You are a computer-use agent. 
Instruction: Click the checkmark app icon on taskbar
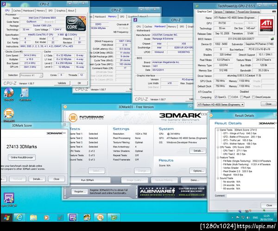click(60, 218)
